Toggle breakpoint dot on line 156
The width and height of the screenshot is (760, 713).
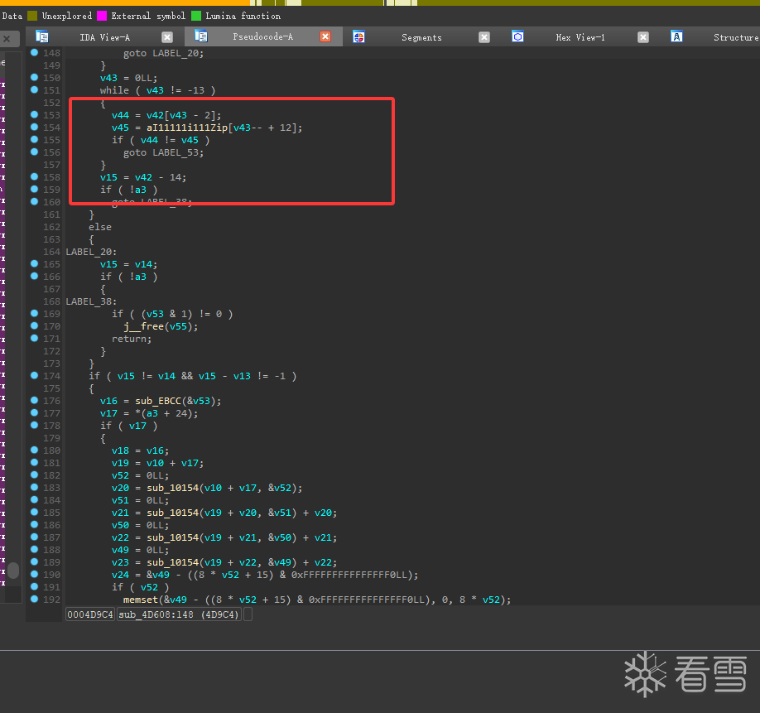[x=35, y=152]
